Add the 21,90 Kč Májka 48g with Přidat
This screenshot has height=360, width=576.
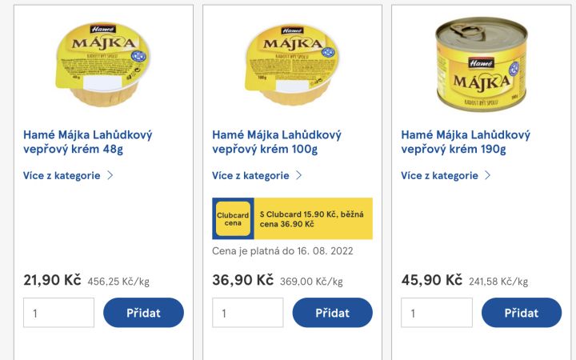tap(143, 313)
